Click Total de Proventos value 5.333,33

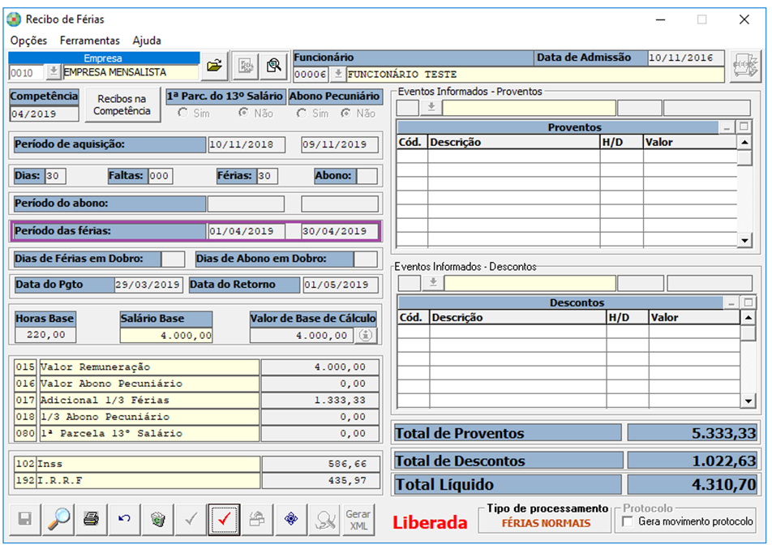(x=693, y=433)
